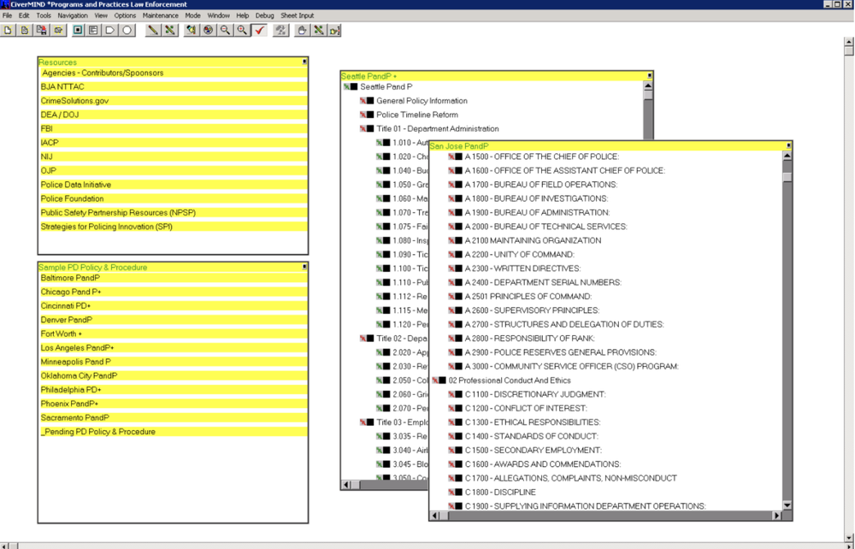Click black square beside Seattle 2.020 row

pos(386,352)
